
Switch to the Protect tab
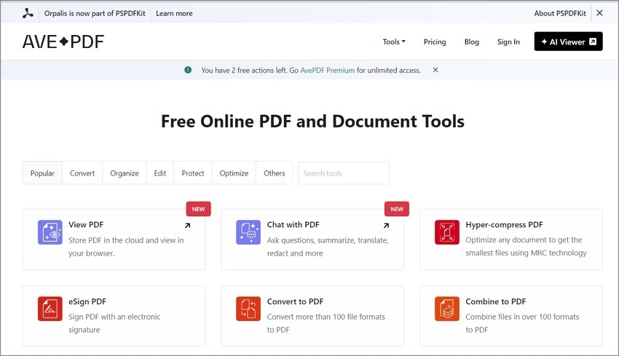click(x=193, y=173)
